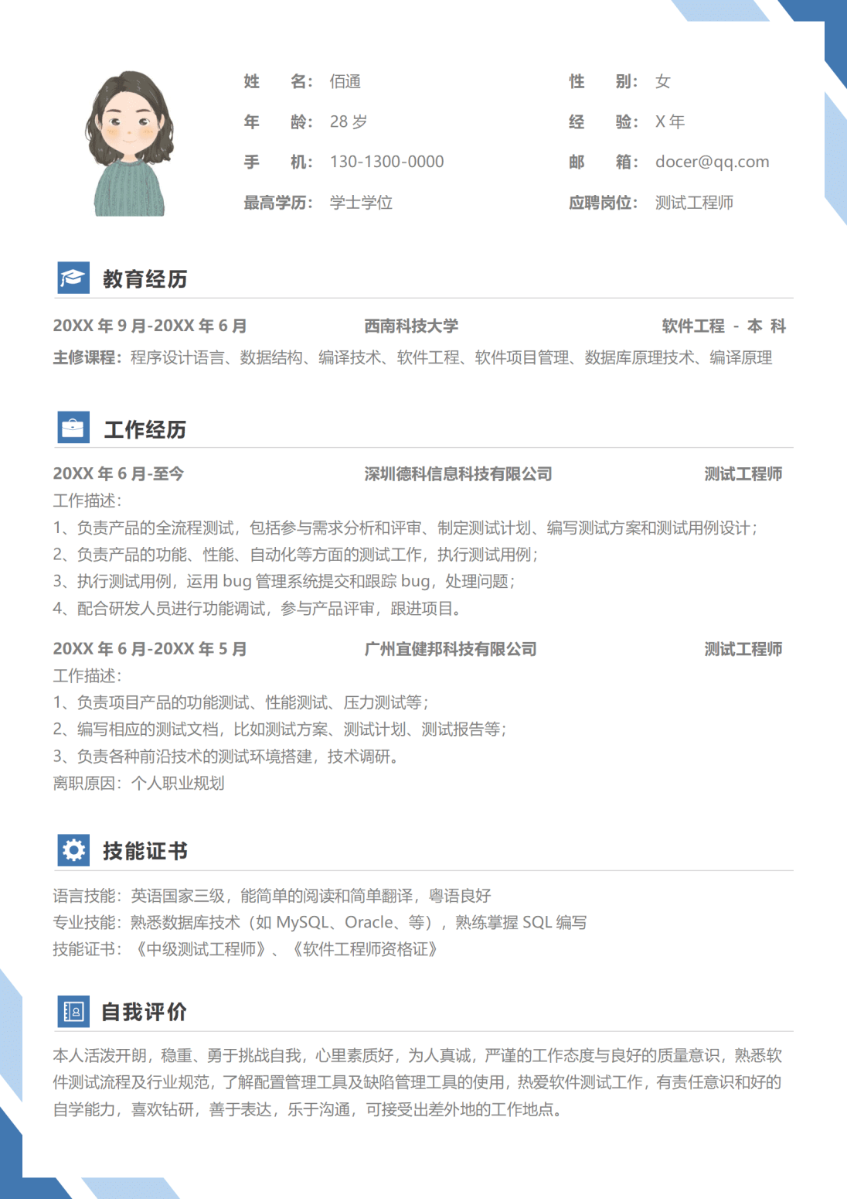Click self-evaluation line starting 件测试流程及行业规范

(x=417, y=1082)
